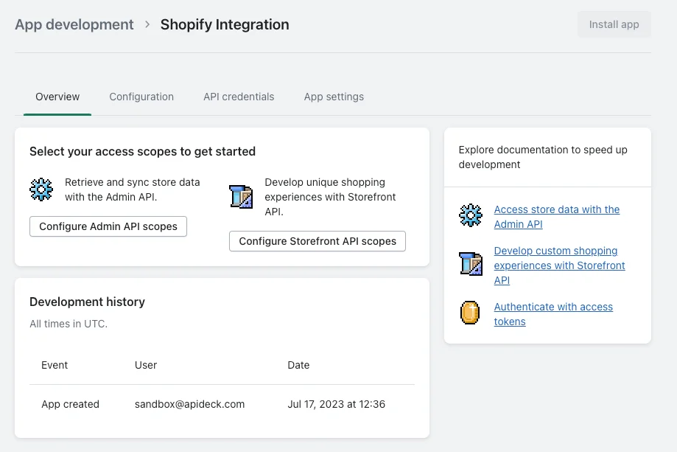Open the App settings tab
This screenshot has height=452, width=677.
click(x=334, y=97)
